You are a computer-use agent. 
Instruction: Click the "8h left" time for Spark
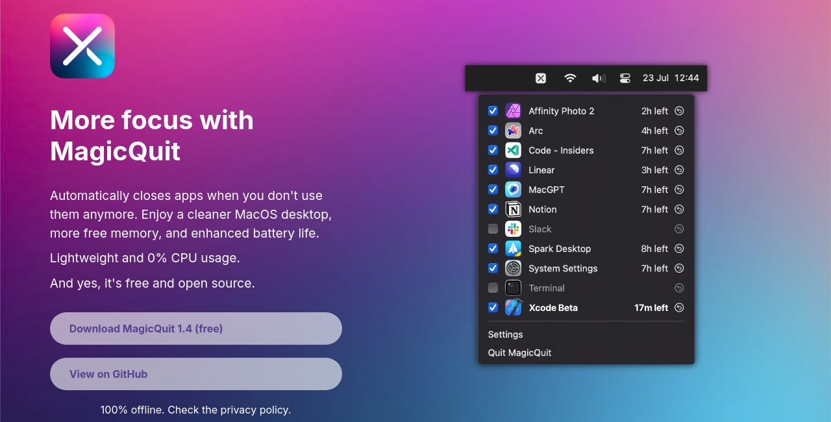pyautogui.click(x=654, y=249)
